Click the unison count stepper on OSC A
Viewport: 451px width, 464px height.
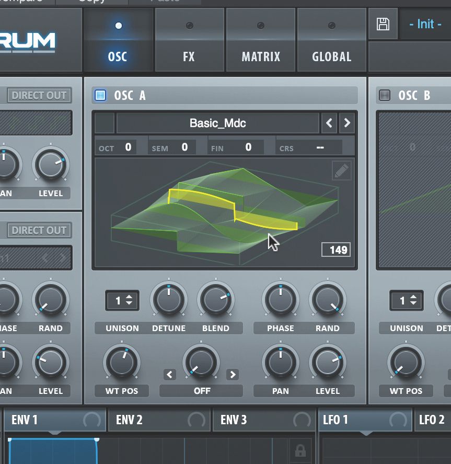122,300
